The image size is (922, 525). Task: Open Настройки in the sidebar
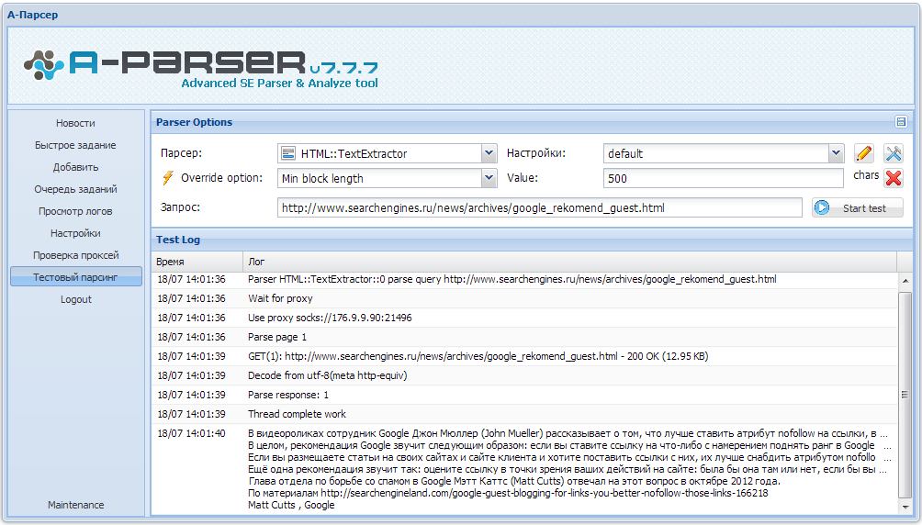coord(76,233)
